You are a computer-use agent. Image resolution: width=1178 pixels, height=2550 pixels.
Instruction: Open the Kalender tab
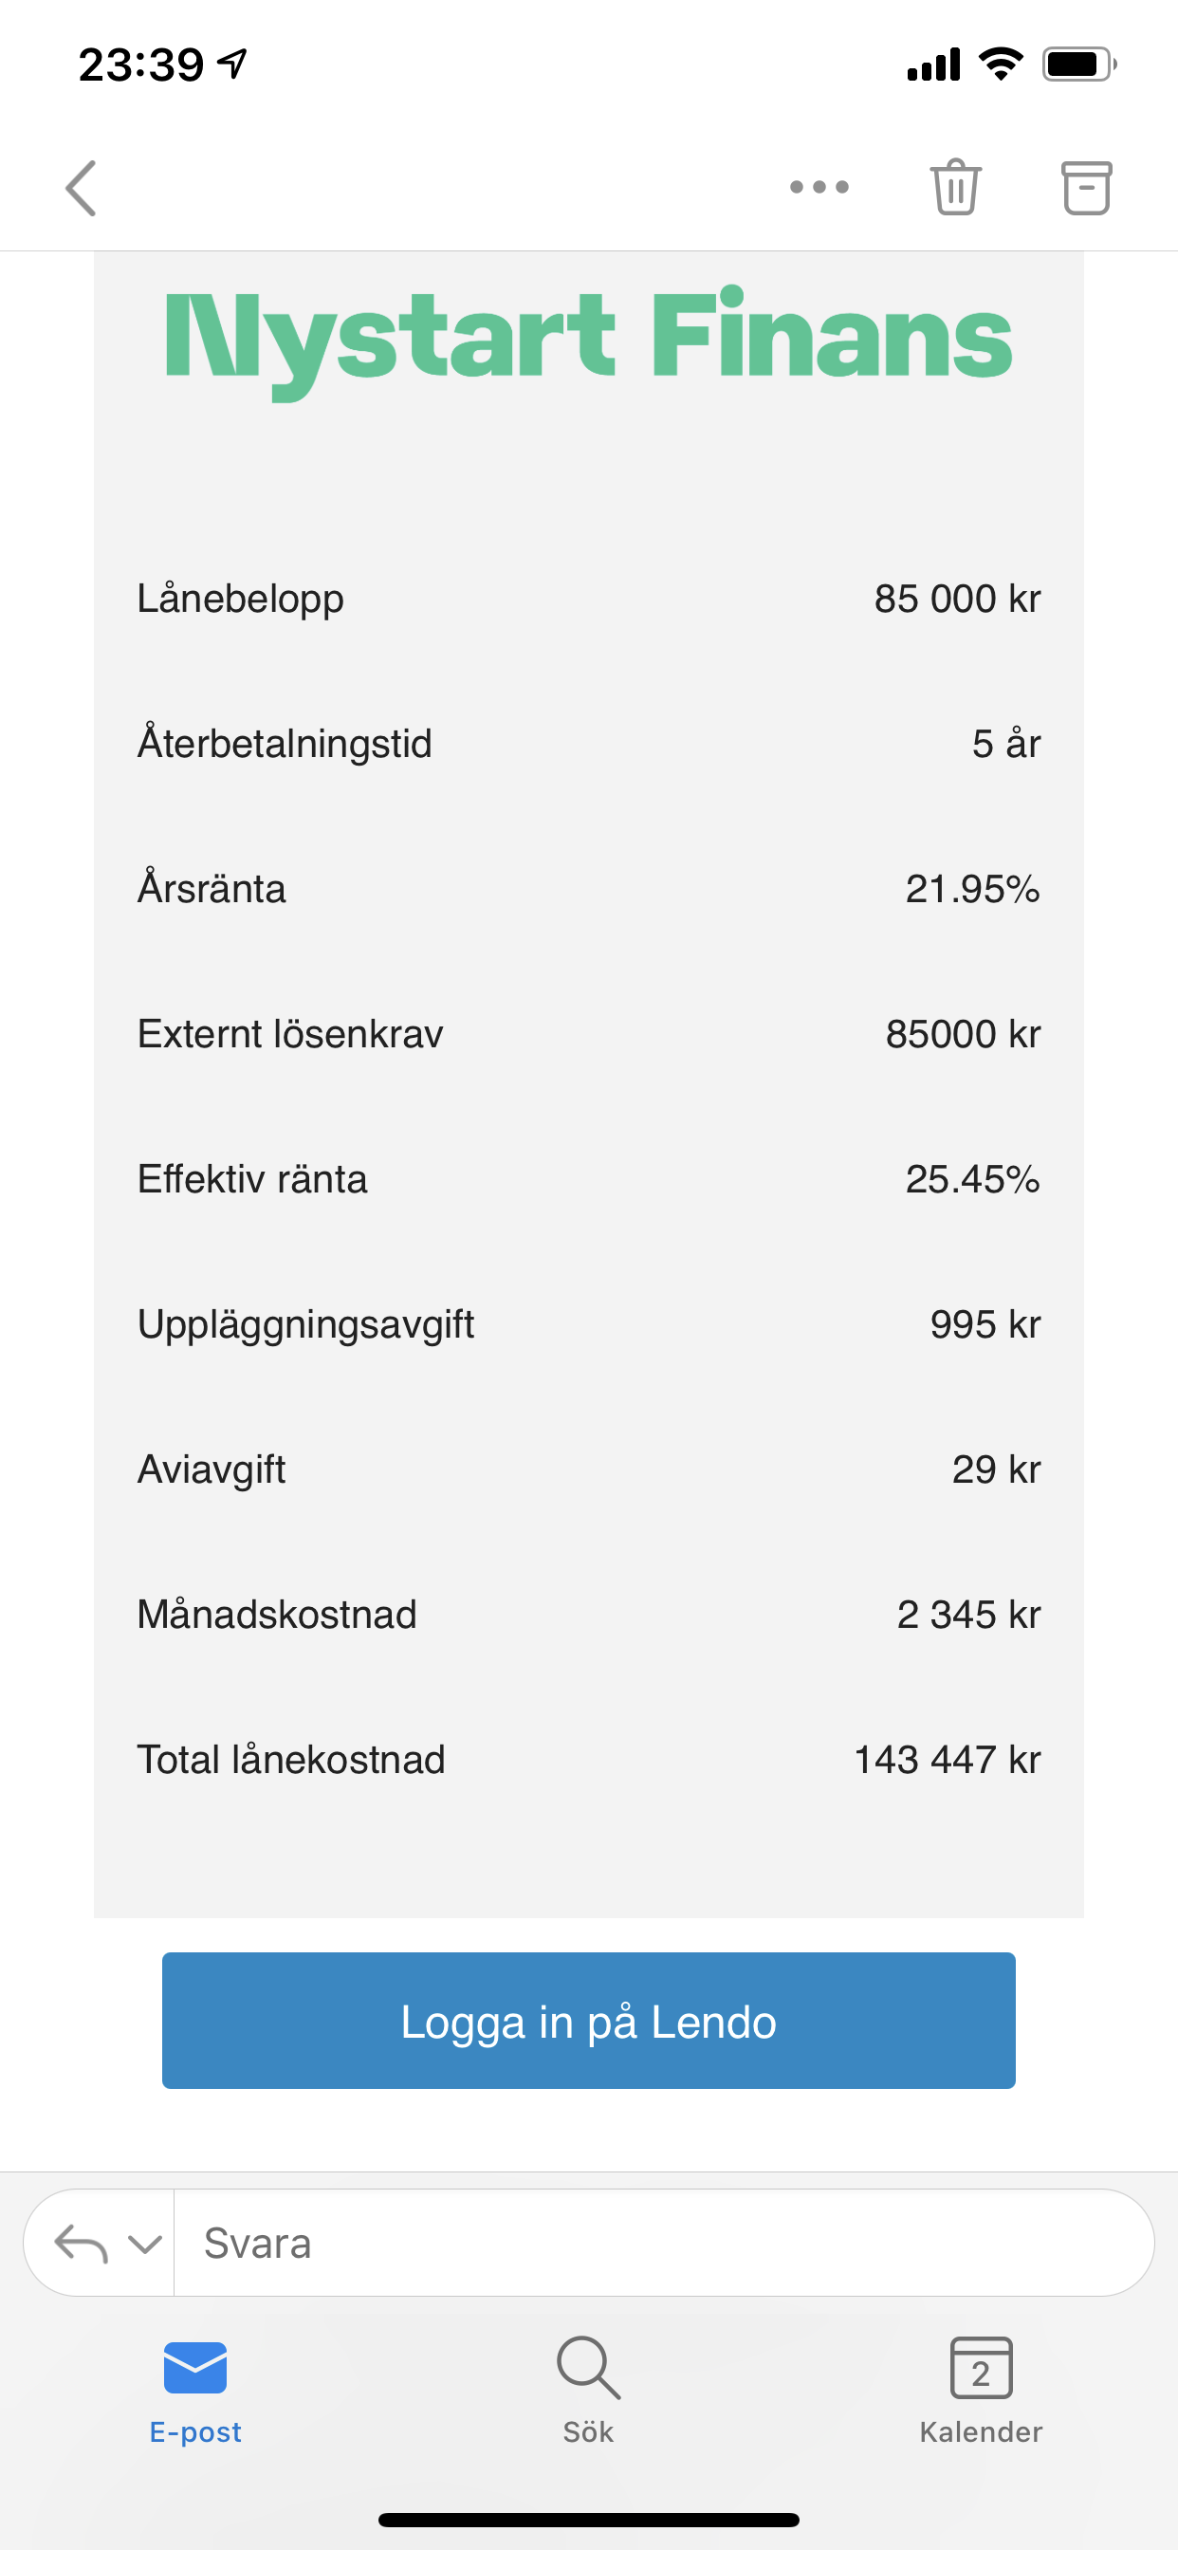(980, 2390)
